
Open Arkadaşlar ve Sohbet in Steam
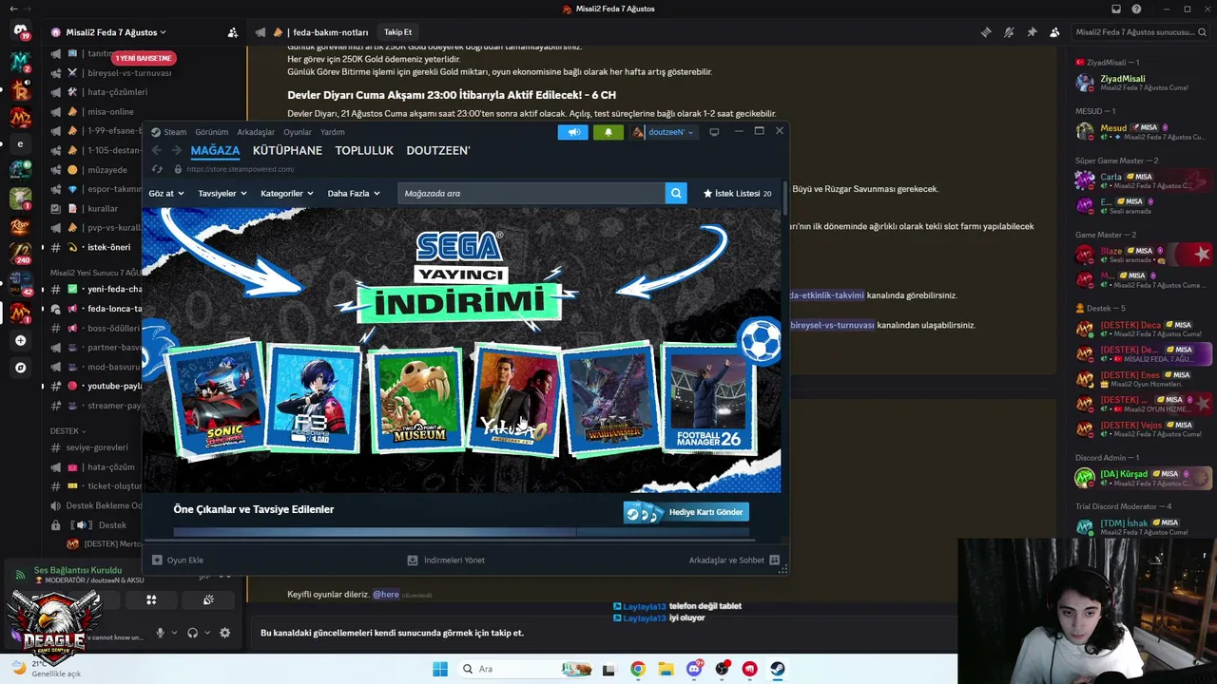(x=734, y=560)
